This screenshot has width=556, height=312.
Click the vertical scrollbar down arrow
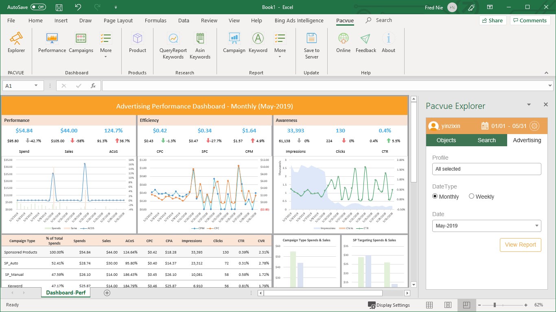[414, 285]
